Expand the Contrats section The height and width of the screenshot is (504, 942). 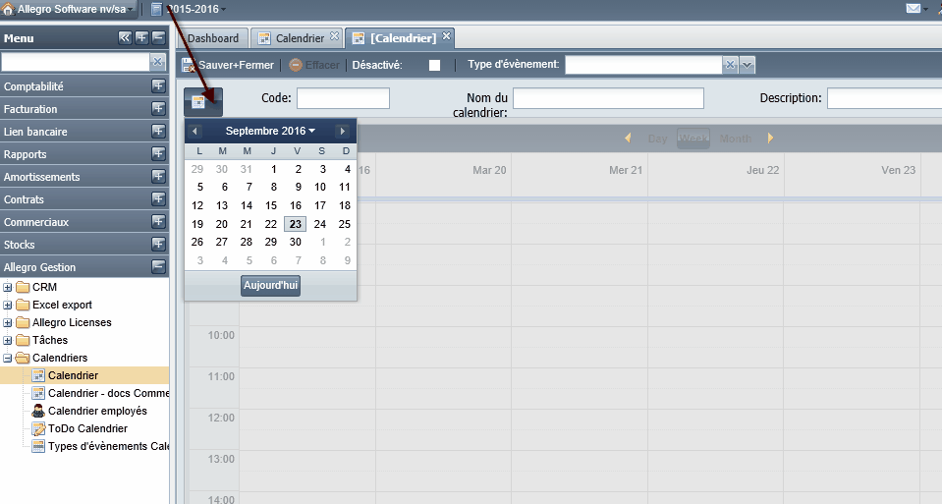pos(158,198)
